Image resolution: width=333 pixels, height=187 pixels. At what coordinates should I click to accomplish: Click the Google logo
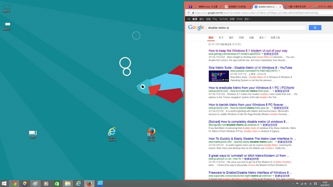coord(196,28)
